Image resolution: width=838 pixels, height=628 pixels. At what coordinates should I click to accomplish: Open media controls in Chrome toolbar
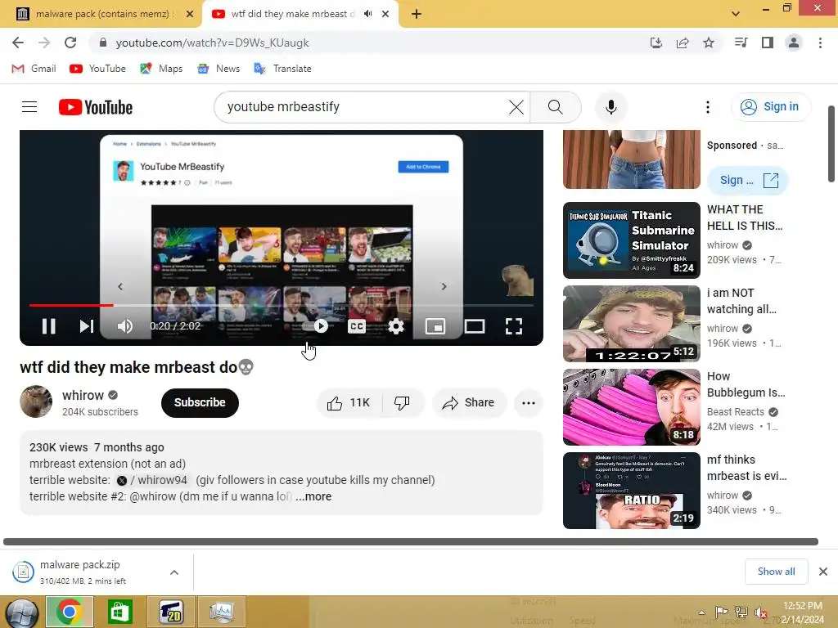coord(741,43)
